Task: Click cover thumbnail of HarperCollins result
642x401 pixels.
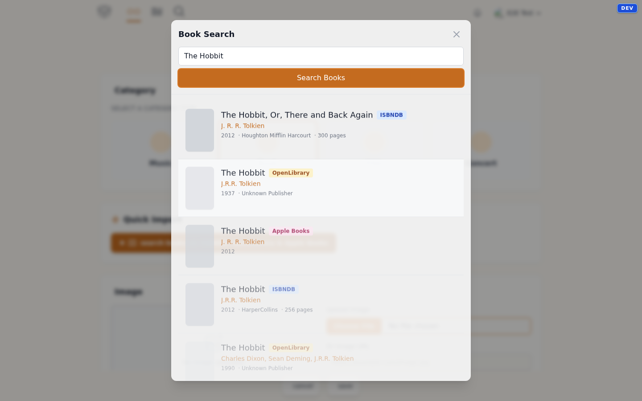Action: (200, 305)
